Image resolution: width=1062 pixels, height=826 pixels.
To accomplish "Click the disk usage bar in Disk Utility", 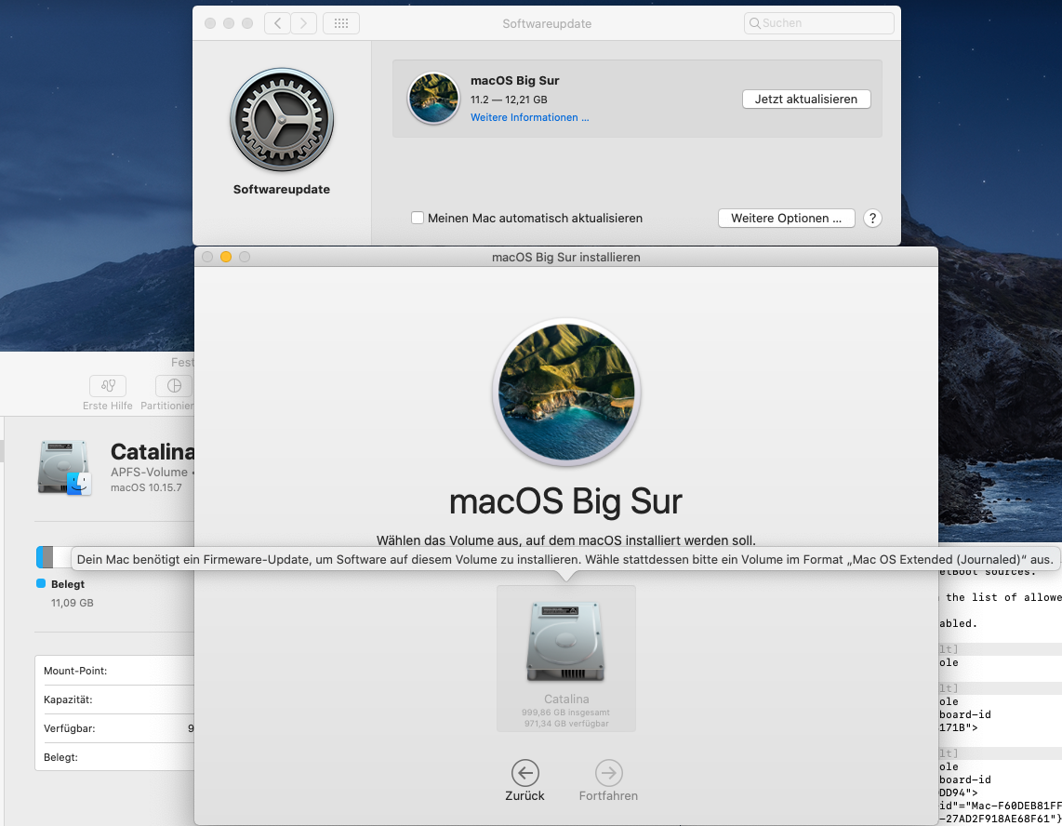I will point(54,557).
